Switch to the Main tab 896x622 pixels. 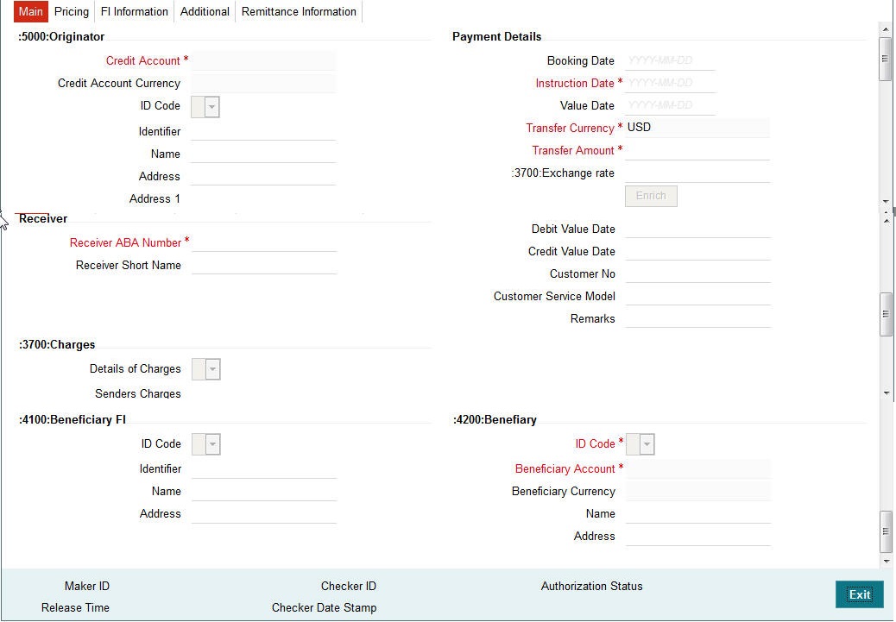click(x=31, y=11)
